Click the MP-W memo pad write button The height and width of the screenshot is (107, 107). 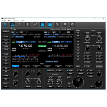pos(51,77)
